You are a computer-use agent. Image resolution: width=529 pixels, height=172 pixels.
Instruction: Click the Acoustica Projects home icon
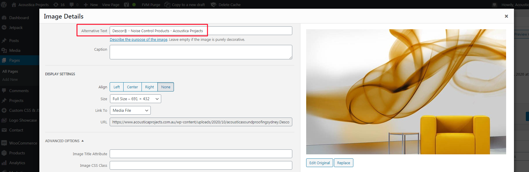14,5
